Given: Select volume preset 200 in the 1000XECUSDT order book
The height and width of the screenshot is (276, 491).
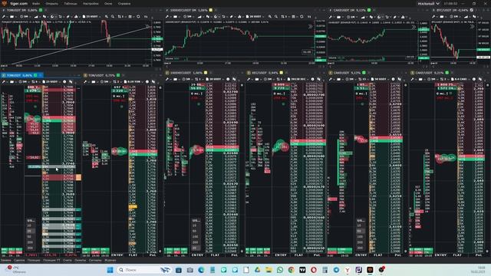Looking at the screenshot, I should point(195,242).
